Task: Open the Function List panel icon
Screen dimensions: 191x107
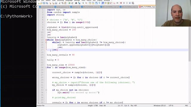Action: pos(111,3)
